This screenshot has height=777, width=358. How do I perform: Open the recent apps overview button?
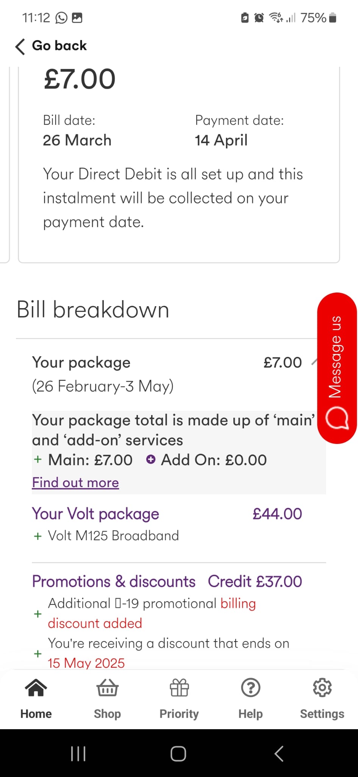[x=78, y=753]
